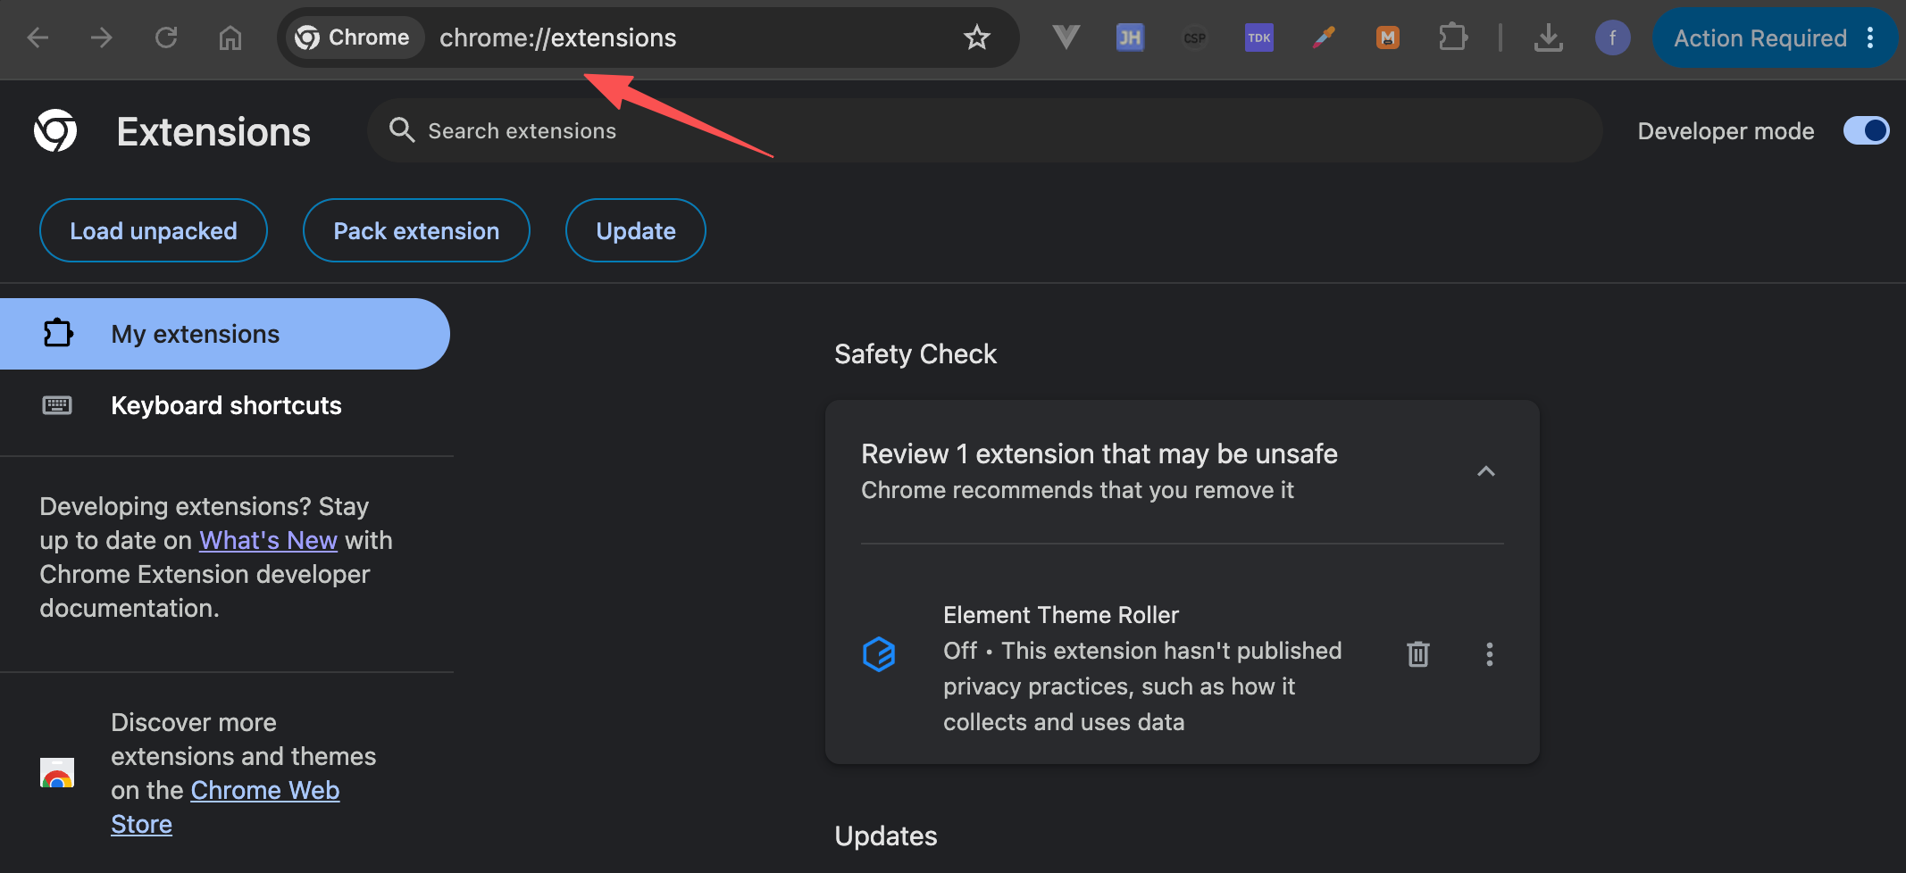Click the Updates section heading
Screen dimensions: 1906x873
tap(886, 836)
